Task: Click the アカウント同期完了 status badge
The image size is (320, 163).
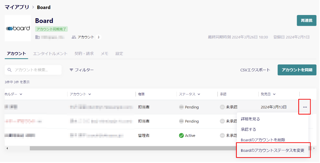Action: 51,29
